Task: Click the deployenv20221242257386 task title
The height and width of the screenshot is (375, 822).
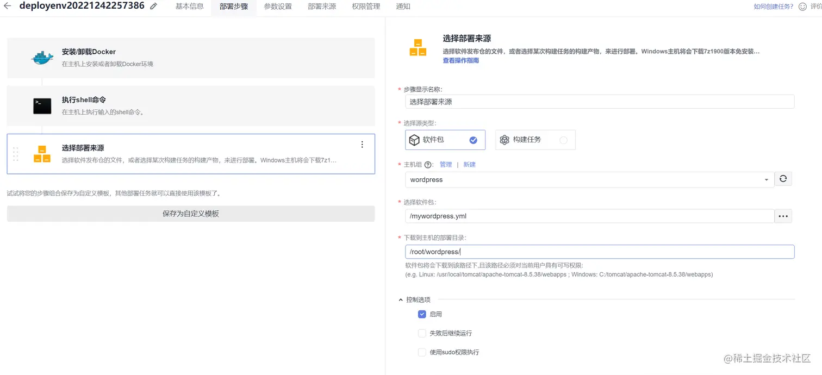Action: [82, 6]
